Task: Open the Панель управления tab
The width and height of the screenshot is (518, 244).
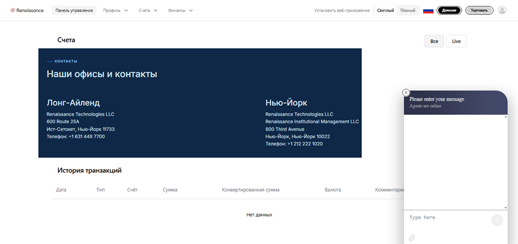Action: pos(74,10)
